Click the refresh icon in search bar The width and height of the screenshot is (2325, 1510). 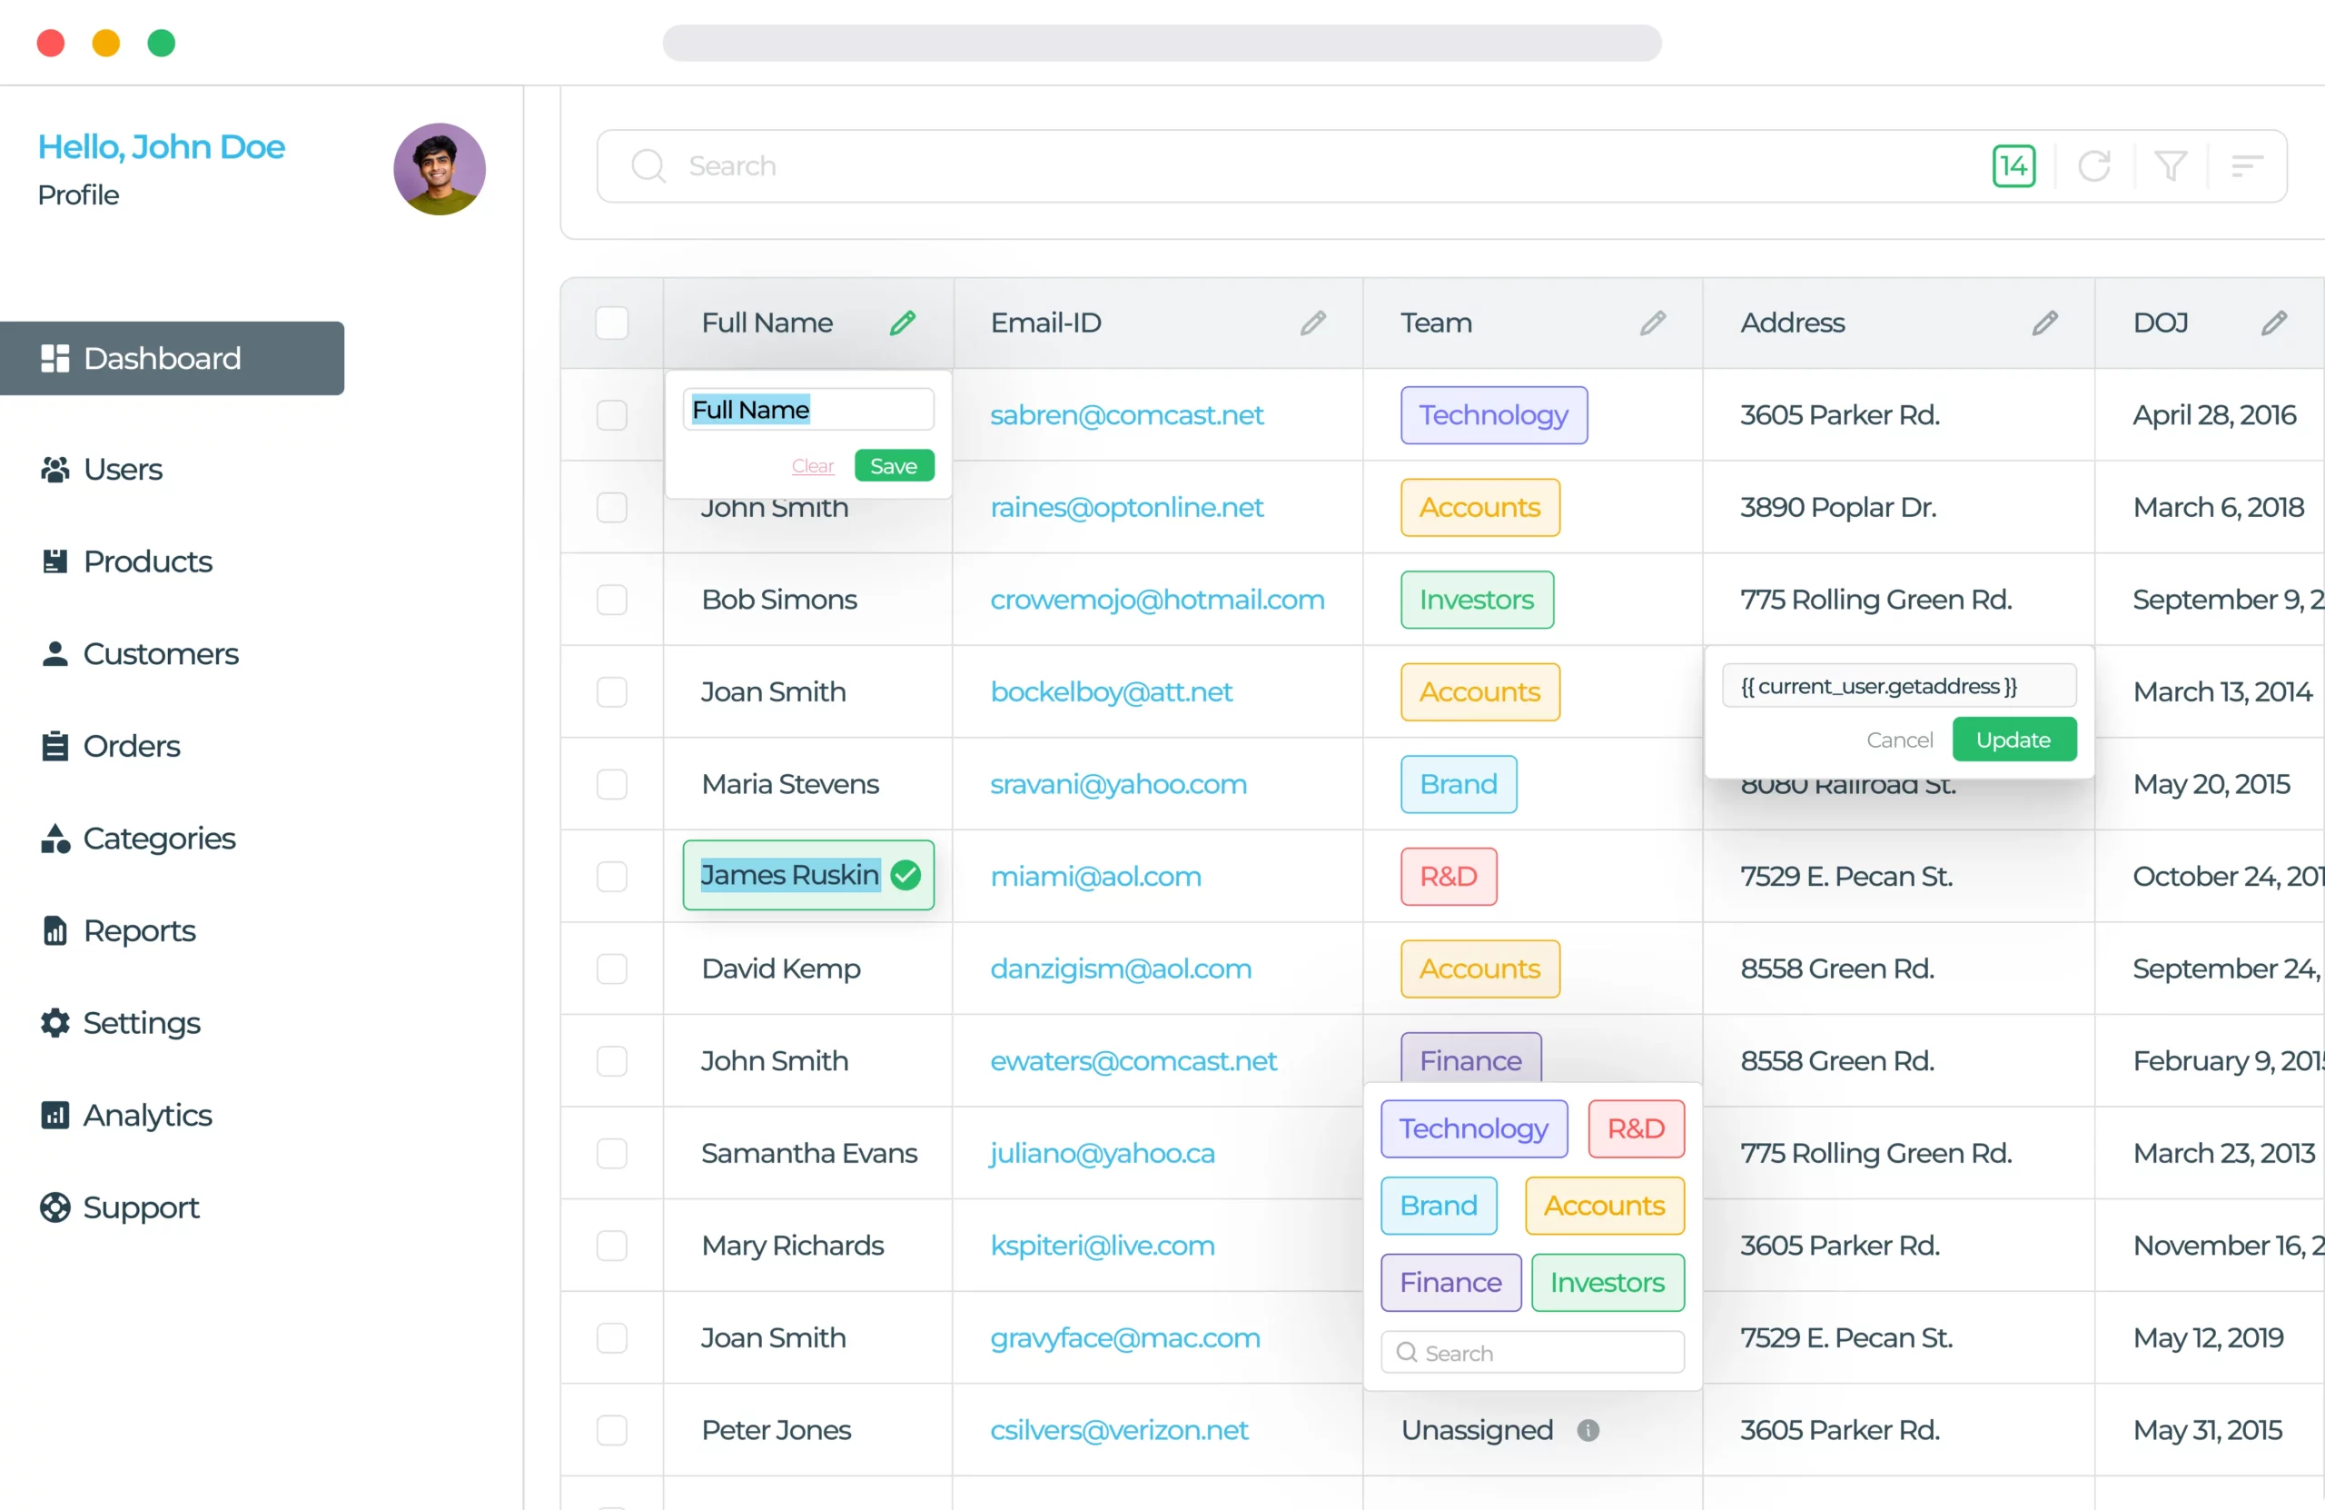pyautogui.click(x=2093, y=166)
